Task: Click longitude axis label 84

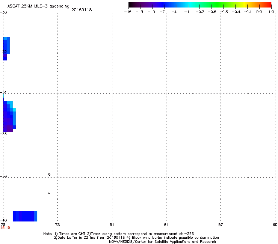Action: coord(166,225)
